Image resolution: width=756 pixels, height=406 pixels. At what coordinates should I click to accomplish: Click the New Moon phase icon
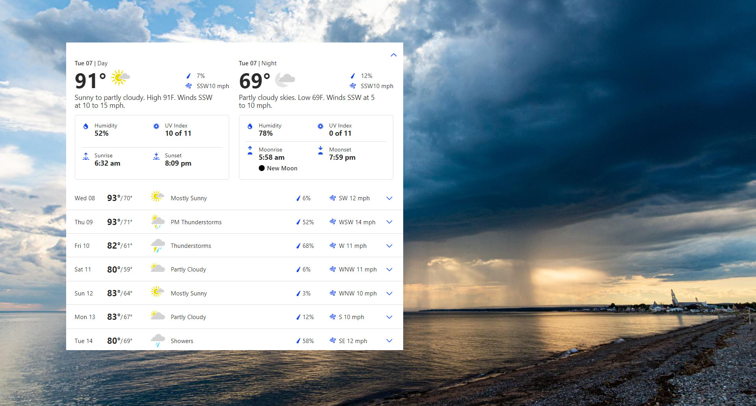pos(261,168)
